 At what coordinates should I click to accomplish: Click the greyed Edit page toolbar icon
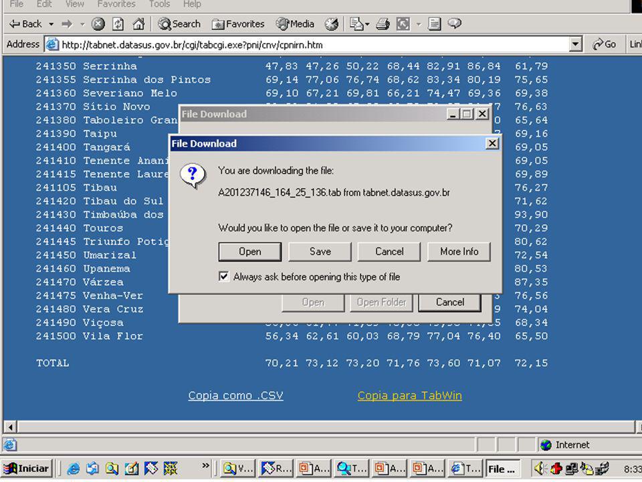click(403, 24)
